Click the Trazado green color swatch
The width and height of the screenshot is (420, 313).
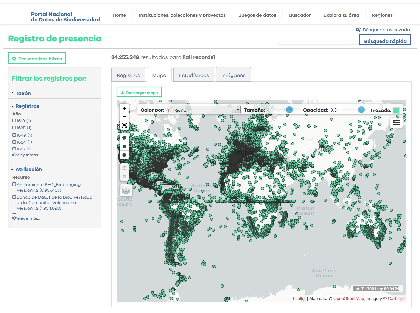396,110
